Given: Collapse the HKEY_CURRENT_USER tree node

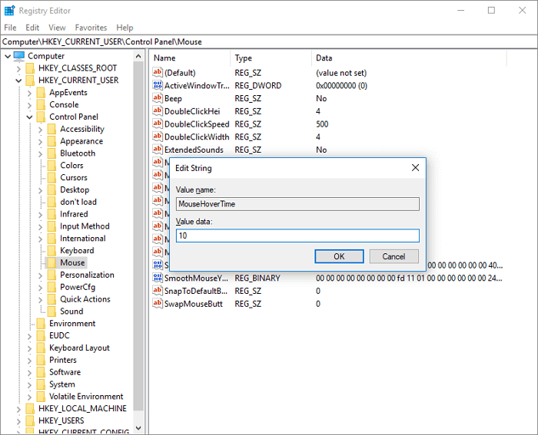Looking at the screenshot, I should 18,80.
